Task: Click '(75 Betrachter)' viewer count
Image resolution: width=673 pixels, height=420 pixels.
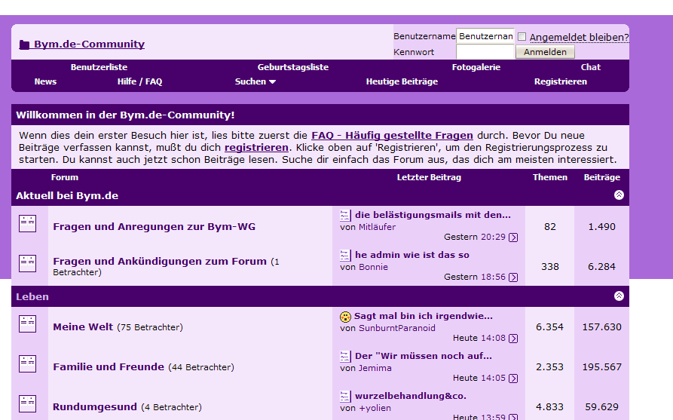Action: coord(150,328)
